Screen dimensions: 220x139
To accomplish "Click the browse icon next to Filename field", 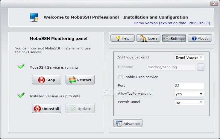I will (201, 67).
